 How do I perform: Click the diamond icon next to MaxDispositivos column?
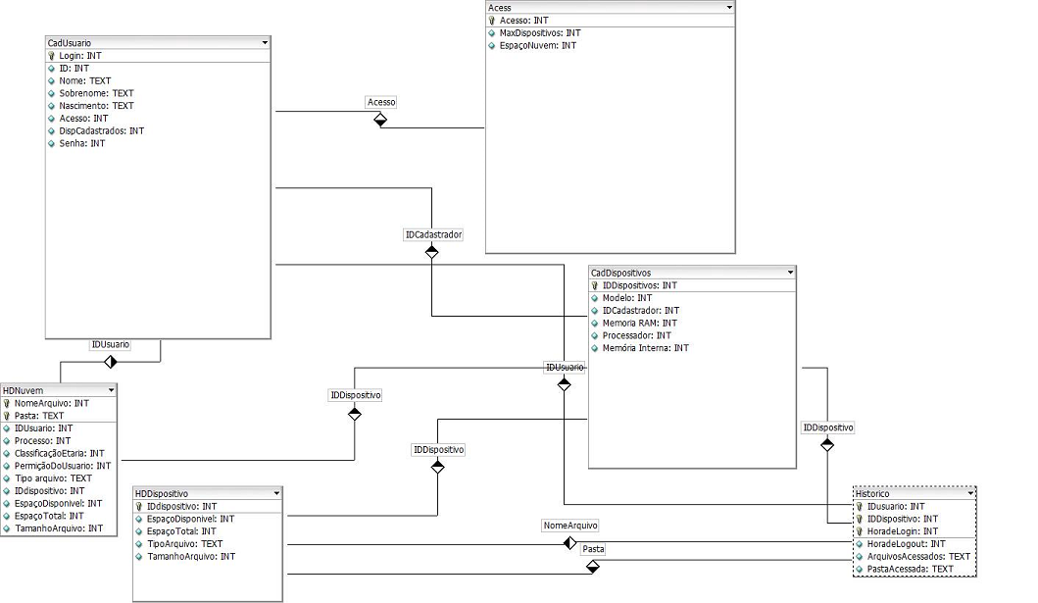[492, 33]
